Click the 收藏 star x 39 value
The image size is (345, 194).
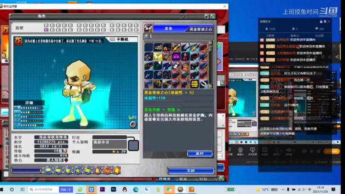pyautogui.click(x=110, y=152)
